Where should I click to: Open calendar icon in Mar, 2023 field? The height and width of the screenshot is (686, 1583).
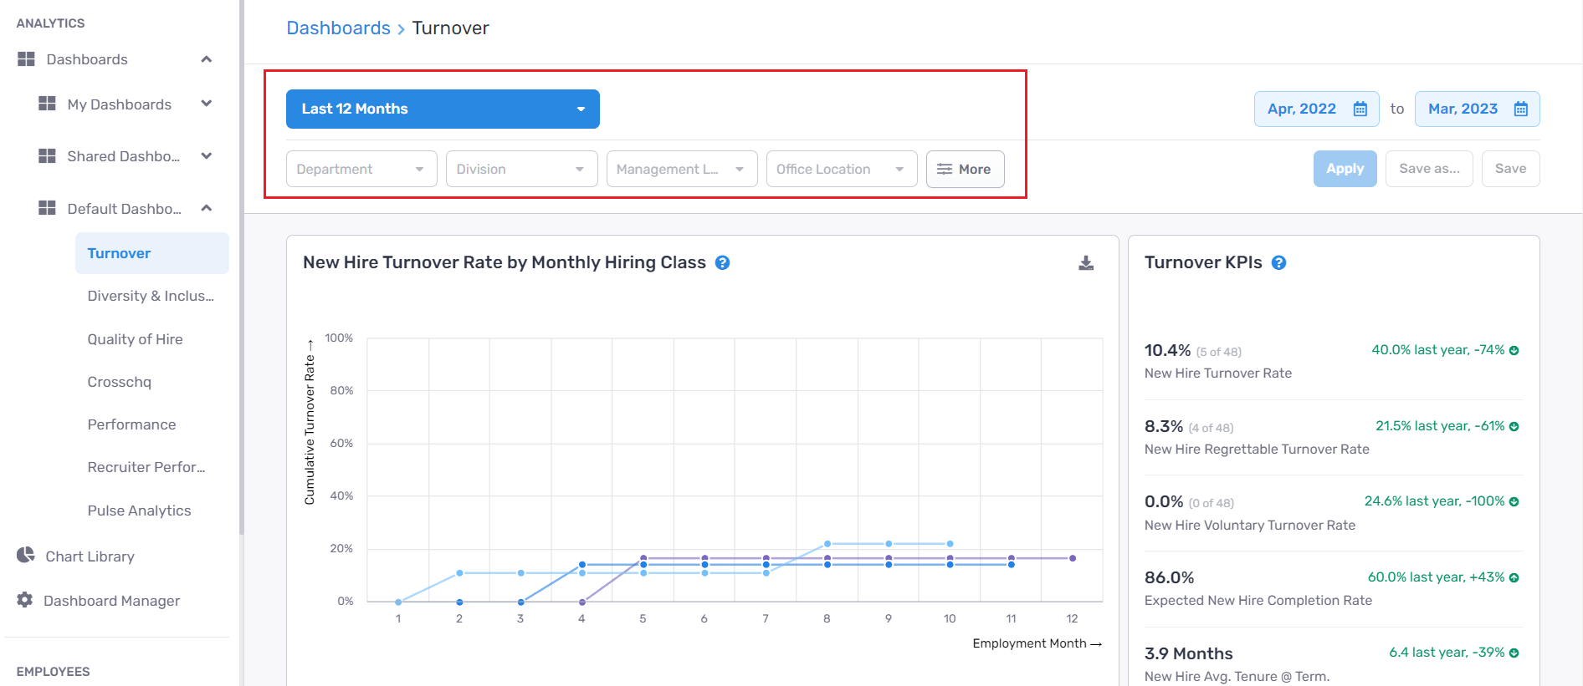click(x=1520, y=109)
